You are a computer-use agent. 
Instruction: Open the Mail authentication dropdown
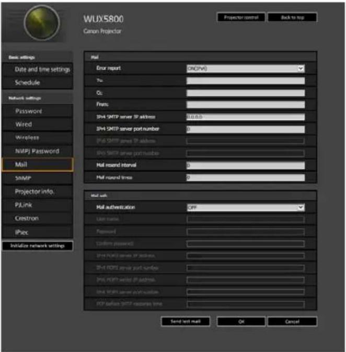tap(246, 208)
